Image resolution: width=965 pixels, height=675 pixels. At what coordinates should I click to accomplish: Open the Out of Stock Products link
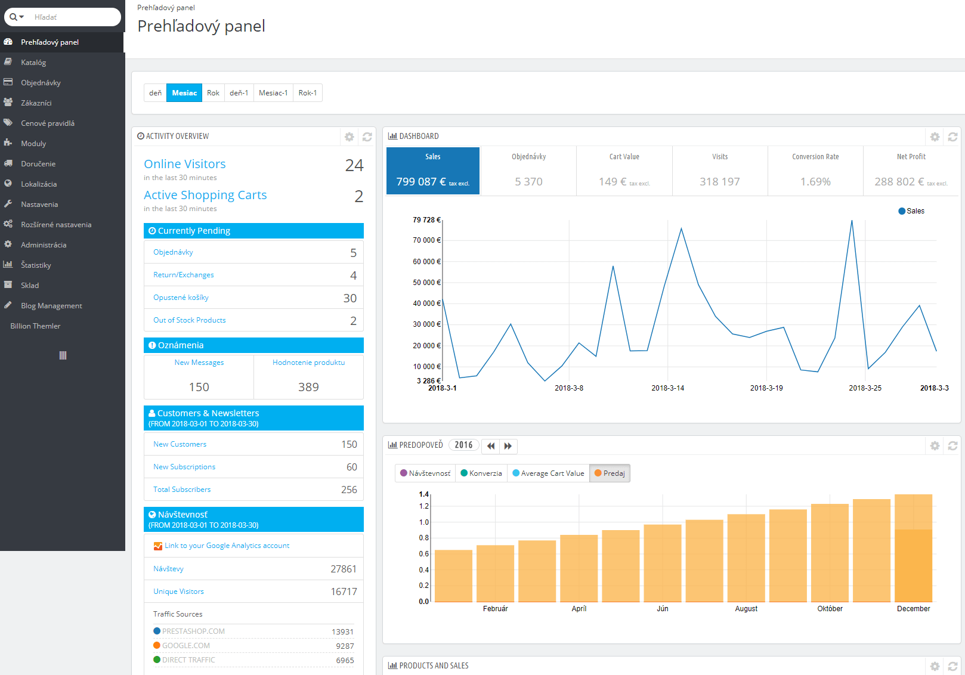pos(189,320)
